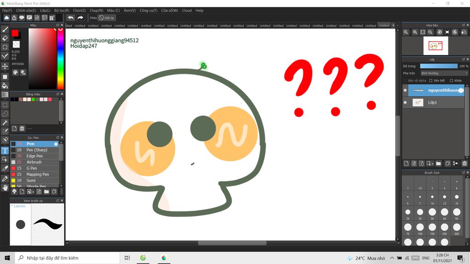Select the G Pen brush

click(35, 168)
